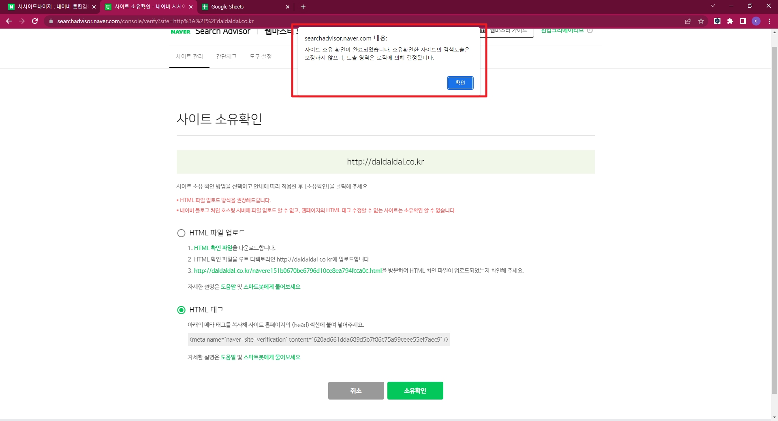Click the HTML 확인 파일 download link
Image resolution: width=778 pixels, height=421 pixels.
[213, 248]
